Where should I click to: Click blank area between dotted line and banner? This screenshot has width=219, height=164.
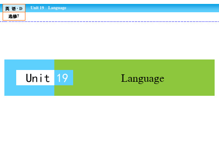click(109, 41)
